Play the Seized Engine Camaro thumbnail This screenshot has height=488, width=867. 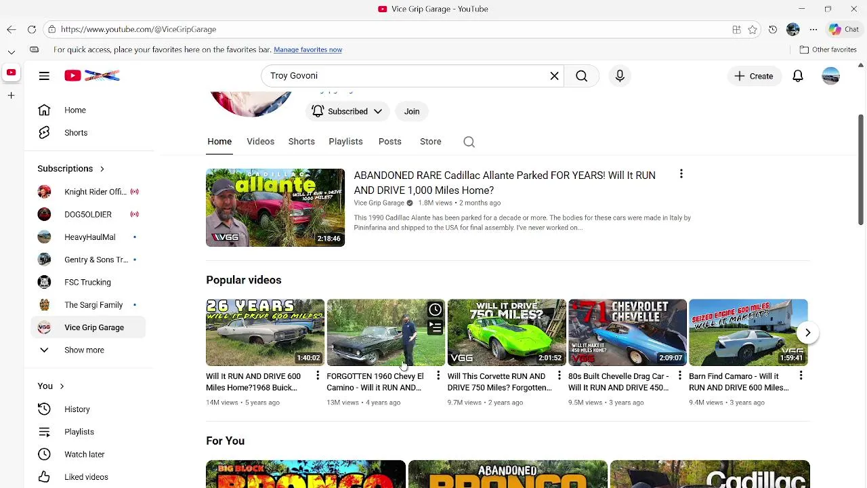click(x=748, y=332)
